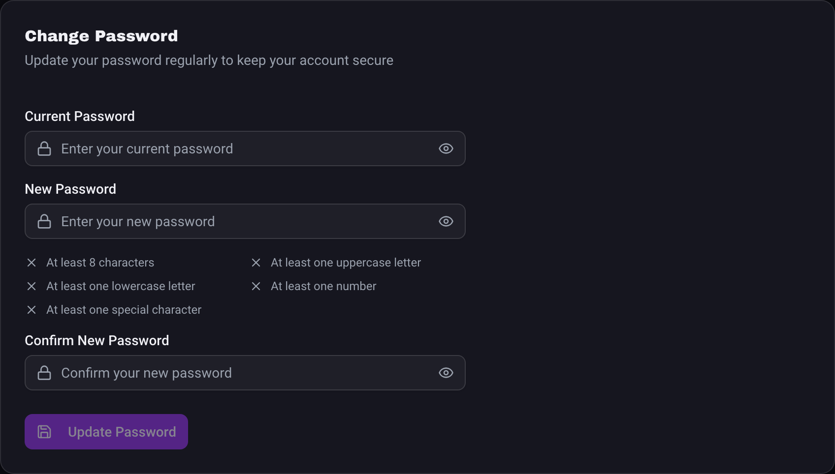Click the X beside At least one special character

point(32,310)
